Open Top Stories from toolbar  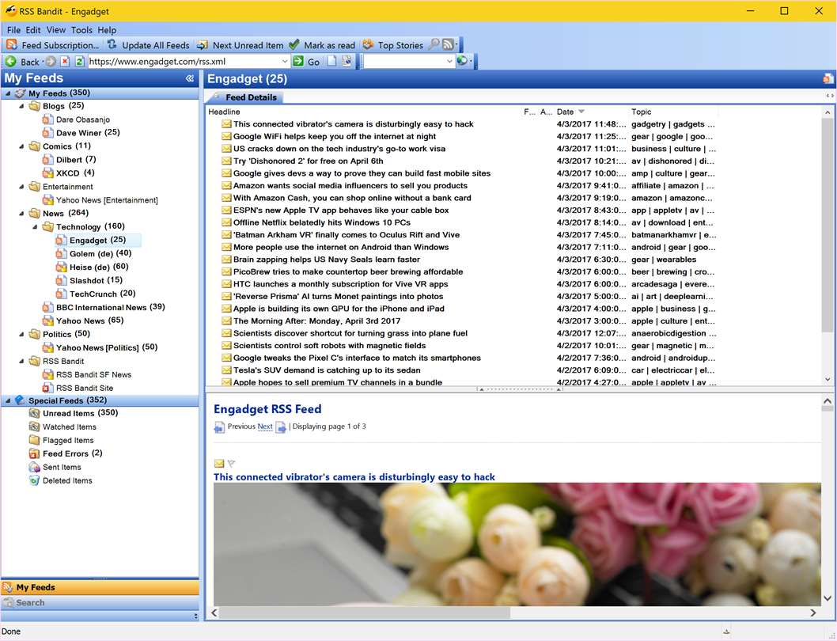[393, 45]
